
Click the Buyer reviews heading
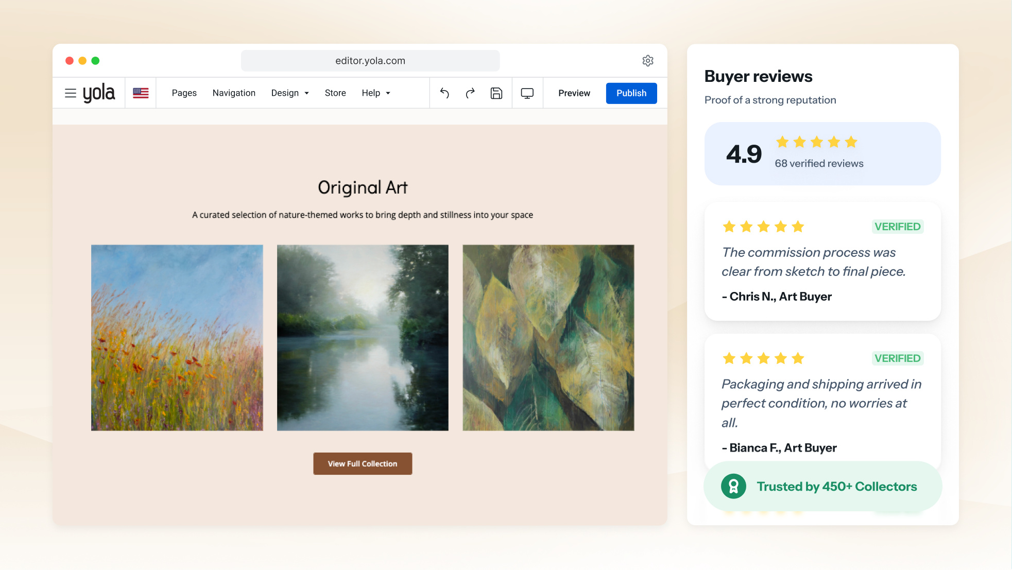click(758, 76)
